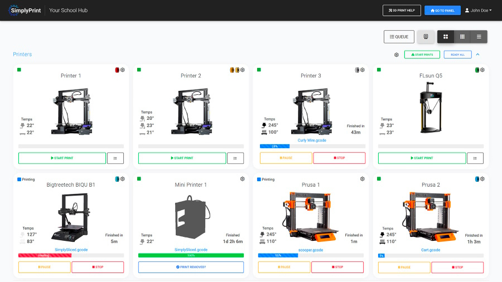Click Bigtreetech BIQU B1 blue filament icon
Viewport: 502px width, 282px height.
[x=117, y=179]
